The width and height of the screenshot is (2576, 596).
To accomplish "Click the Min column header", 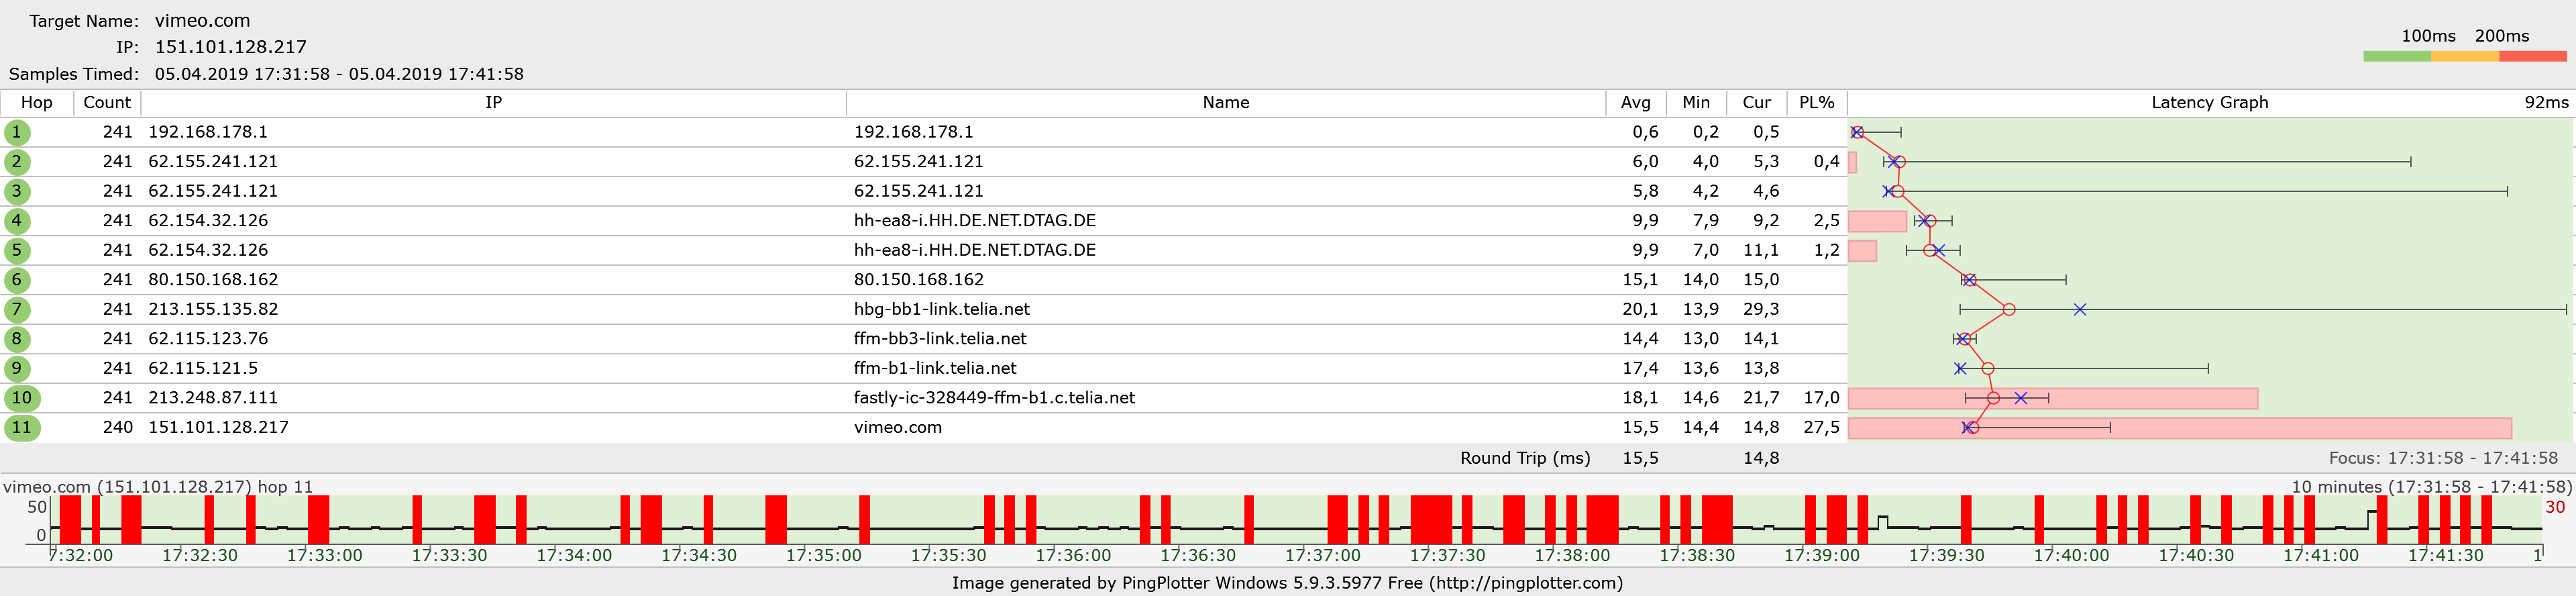I will click(1696, 102).
